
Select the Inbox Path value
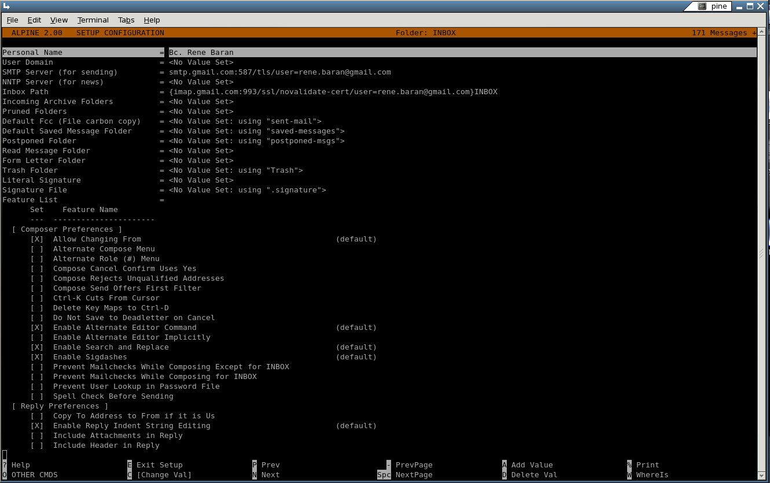coord(333,92)
